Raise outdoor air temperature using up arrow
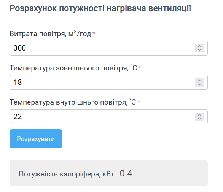Viewport: 223px width, 192px height. [x=199, y=81]
